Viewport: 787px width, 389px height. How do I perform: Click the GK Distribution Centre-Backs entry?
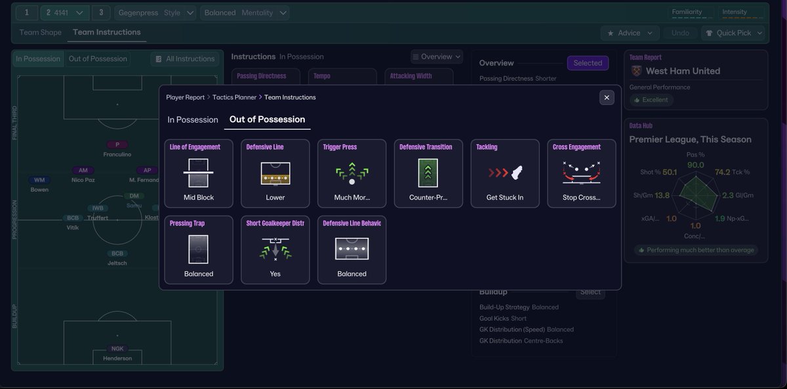521,341
